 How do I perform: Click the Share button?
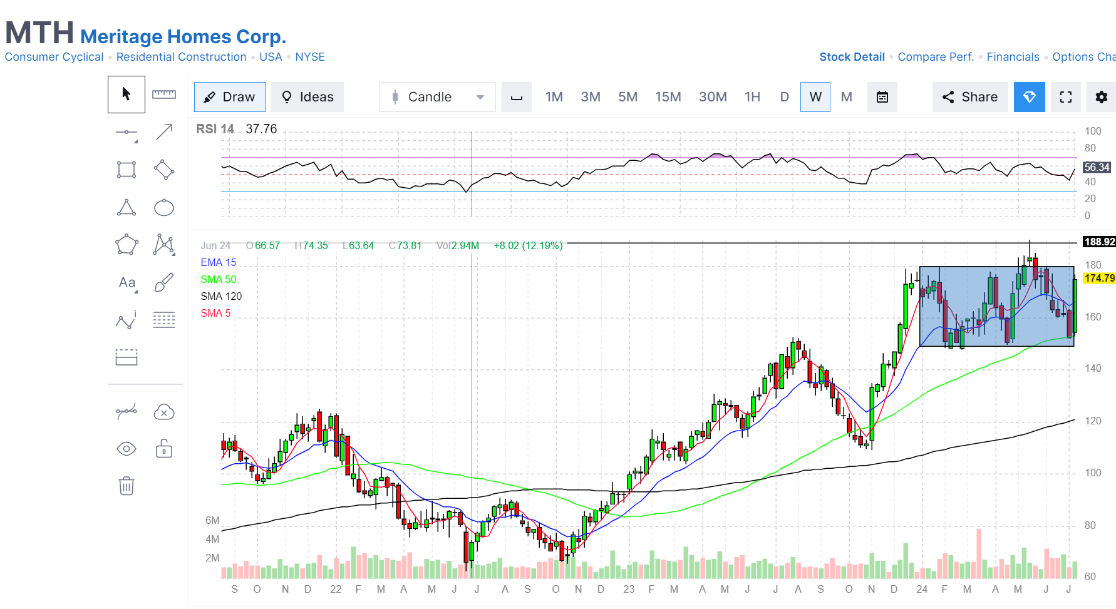[970, 97]
